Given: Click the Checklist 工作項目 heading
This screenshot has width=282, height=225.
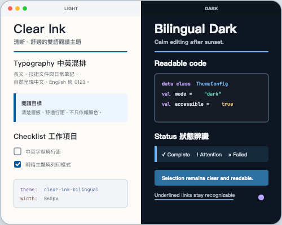Looking at the screenshot, I should [45, 136].
